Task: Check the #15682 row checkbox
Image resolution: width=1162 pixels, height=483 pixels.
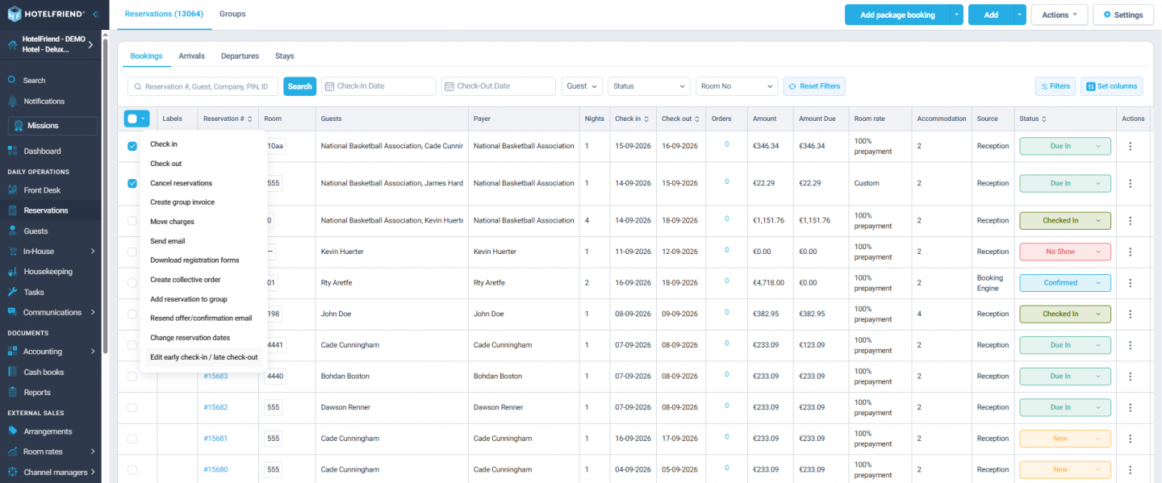Action: pyautogui.click(x=132, y=407)
